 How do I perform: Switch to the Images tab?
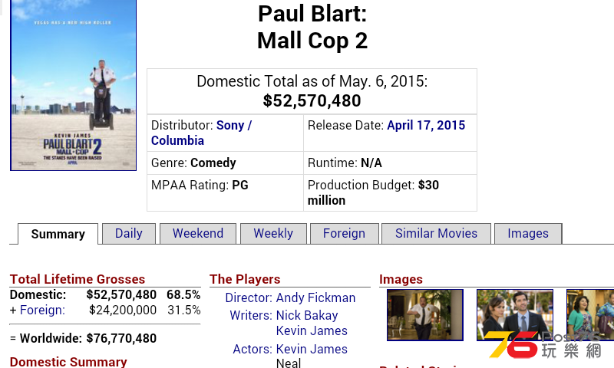coord(528,234)
